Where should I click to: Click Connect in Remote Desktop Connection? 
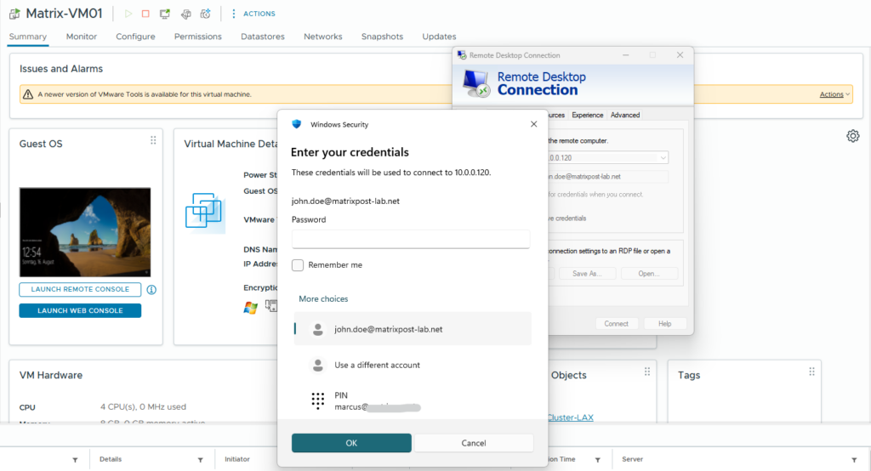[x=616, y=324]
